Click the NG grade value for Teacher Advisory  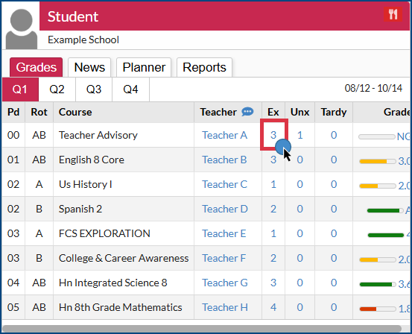point(403,136)
